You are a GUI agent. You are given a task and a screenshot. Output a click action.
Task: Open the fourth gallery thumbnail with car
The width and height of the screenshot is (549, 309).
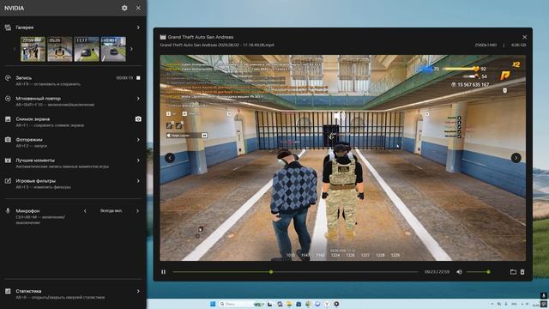[x=113, y=49]
